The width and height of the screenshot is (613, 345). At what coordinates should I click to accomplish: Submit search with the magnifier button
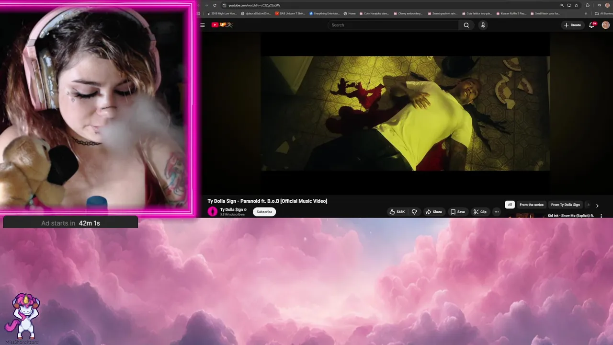(x=466, y=25)
